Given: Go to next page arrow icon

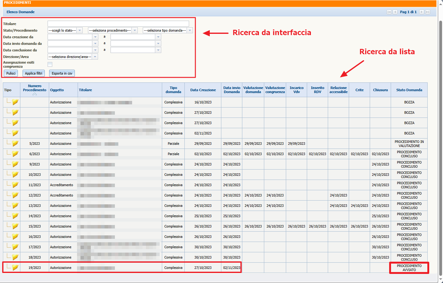Looking at the screenshot, I should pyautogui.click(x=422, y=12).
